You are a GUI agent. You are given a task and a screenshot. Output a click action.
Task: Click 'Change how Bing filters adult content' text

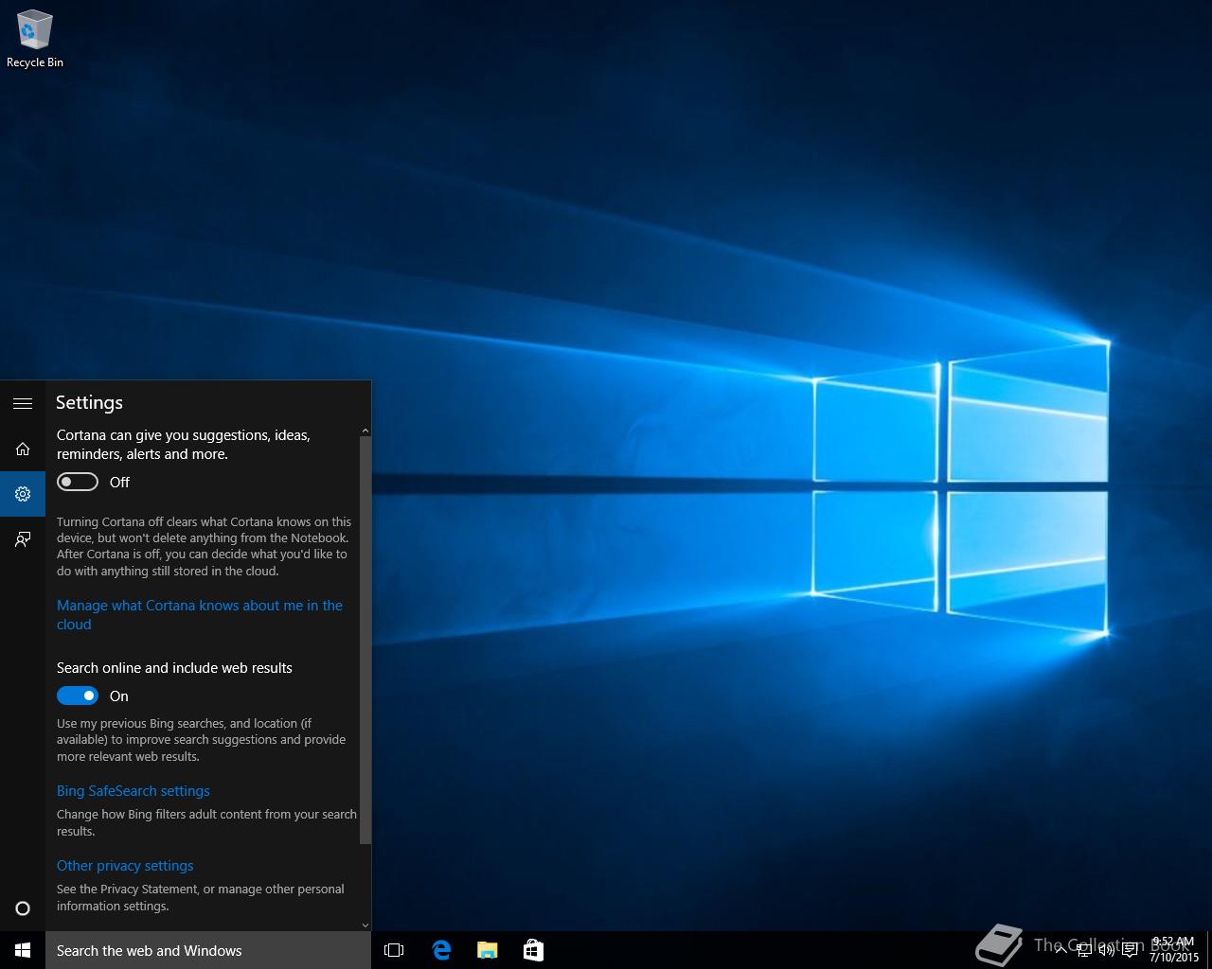click(206, 822)
